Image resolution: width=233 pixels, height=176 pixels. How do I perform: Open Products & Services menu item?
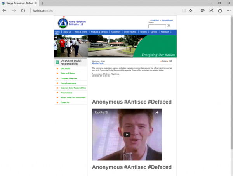click(x=99, y=32)
